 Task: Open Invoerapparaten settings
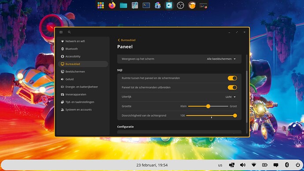83,94
